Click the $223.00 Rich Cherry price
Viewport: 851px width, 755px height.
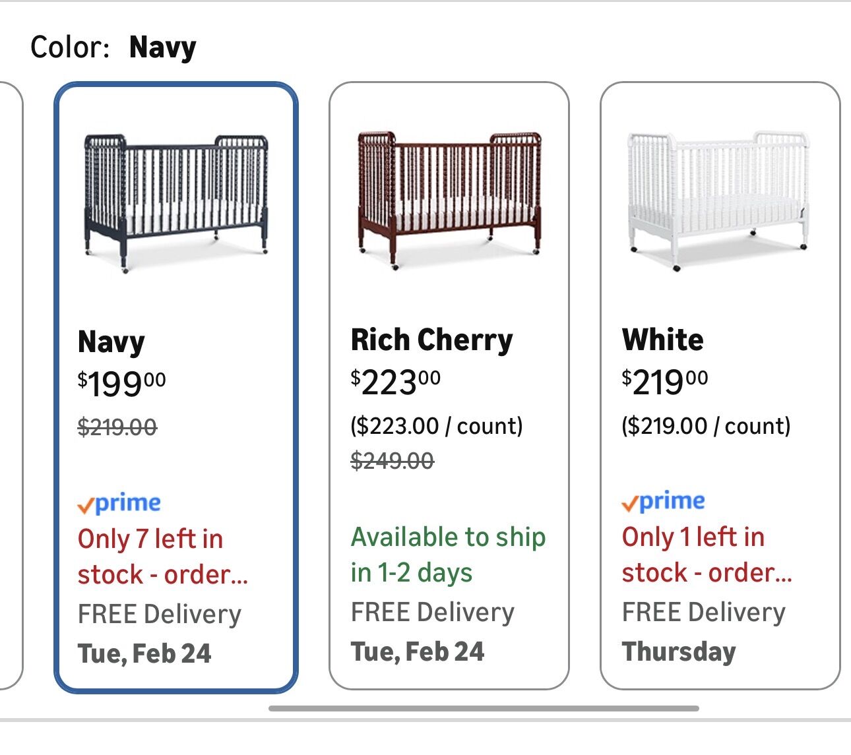click(396, 382)
